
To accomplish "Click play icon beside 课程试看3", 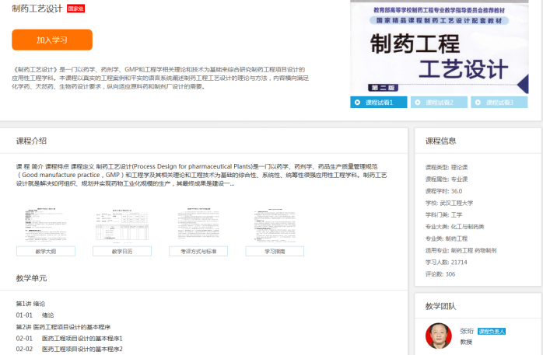I will pos(477,102).
